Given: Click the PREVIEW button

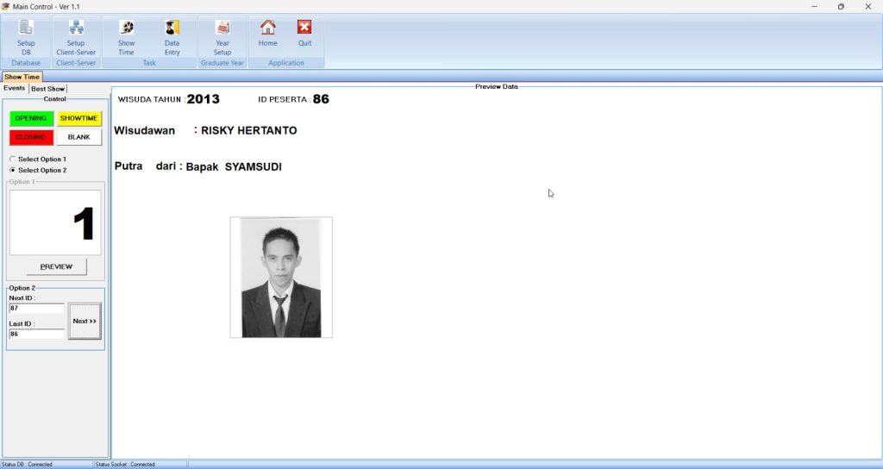Looking at the screenshot, I should (x=56, y=267).
